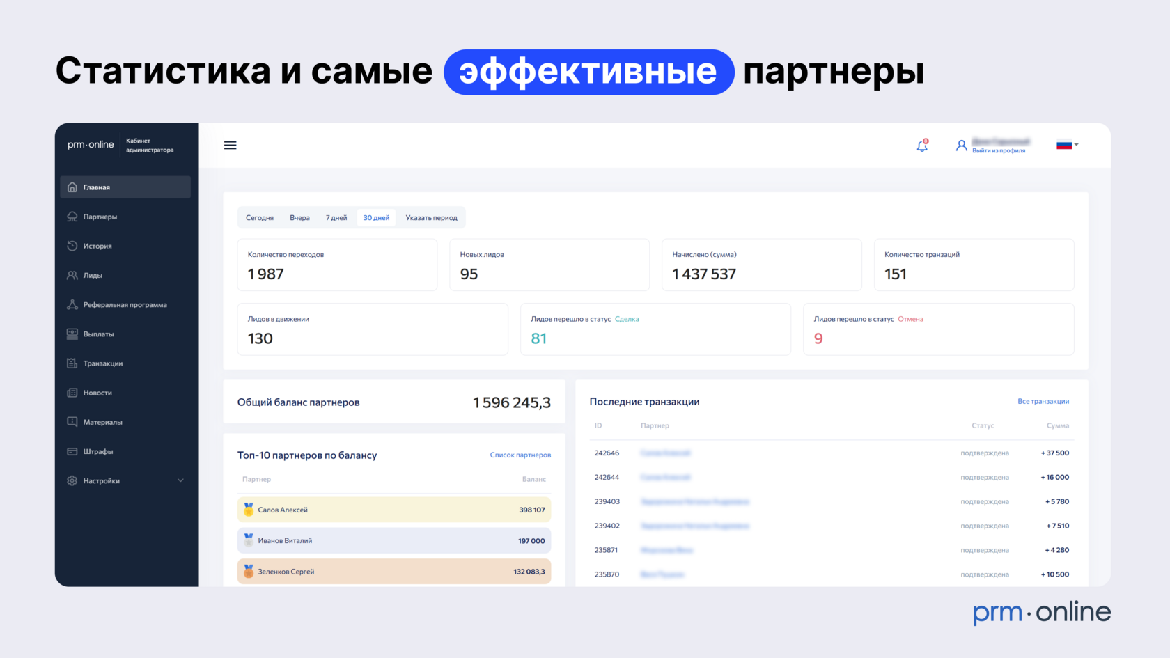The height and width of the screenshot is (658, 1170).
Task: Open the Список партнеров link
Action: [520, 455]
